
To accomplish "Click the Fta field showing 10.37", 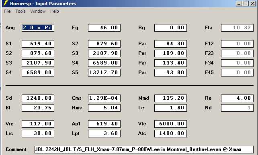I will point(237,28).
